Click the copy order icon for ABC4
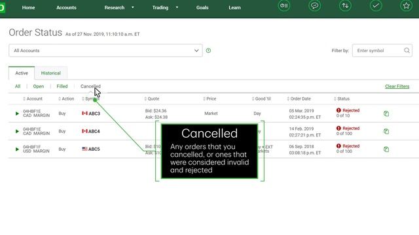419x235 pixels. click(386, 131)
